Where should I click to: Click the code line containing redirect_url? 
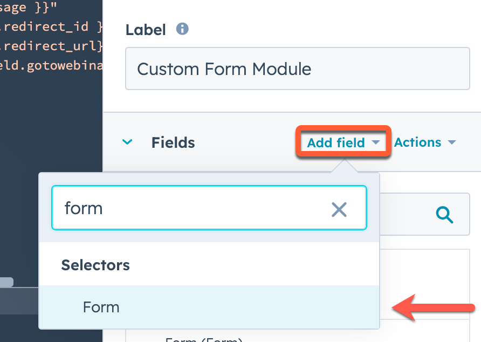pos(51,46)
